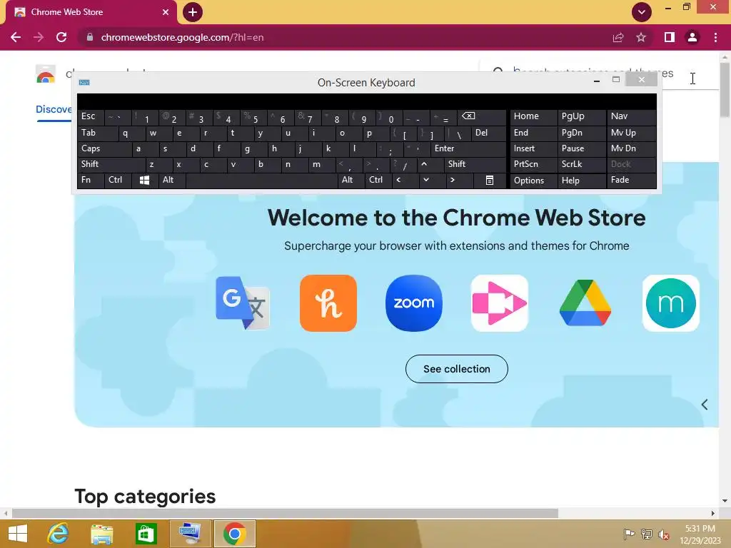The height and width of the screenshot is (548, 731).
Task: Close the Chrome Web Store tab
Action: (x=166, y=12)
